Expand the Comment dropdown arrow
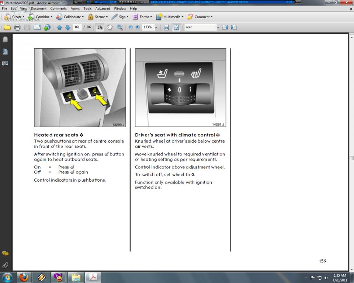The width and height of the screenshot is (354, 283). [212, 17]
